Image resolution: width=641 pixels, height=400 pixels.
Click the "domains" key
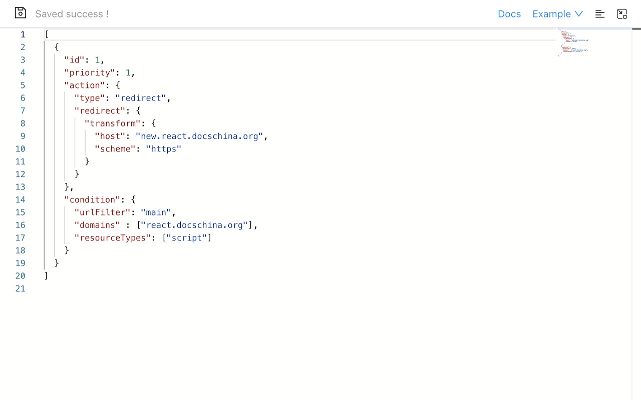(x=98, y=225)
